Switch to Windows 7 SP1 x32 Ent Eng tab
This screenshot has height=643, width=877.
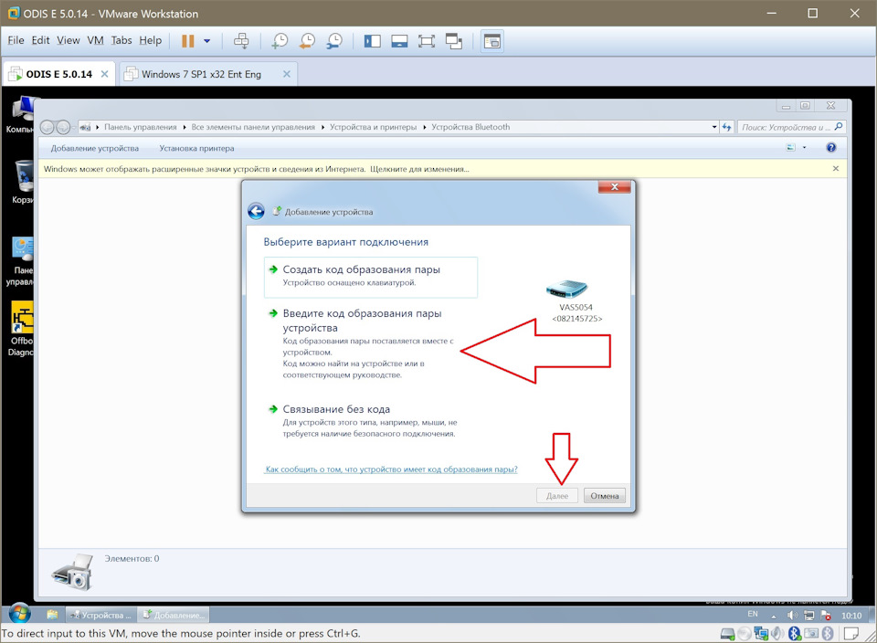coord(201,74)
